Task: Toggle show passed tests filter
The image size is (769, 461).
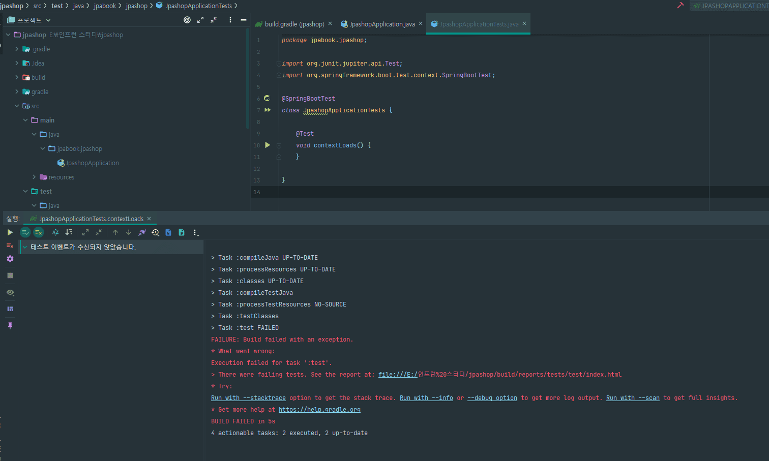Action: (25, 232)
